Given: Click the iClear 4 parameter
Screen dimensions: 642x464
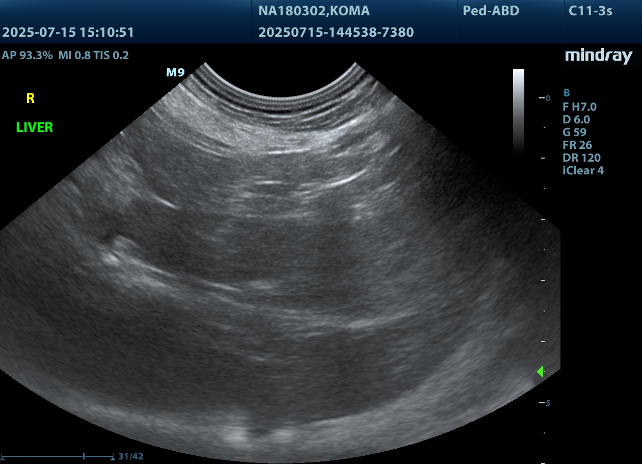Looking at the screenshot, I should coord(583,170).
